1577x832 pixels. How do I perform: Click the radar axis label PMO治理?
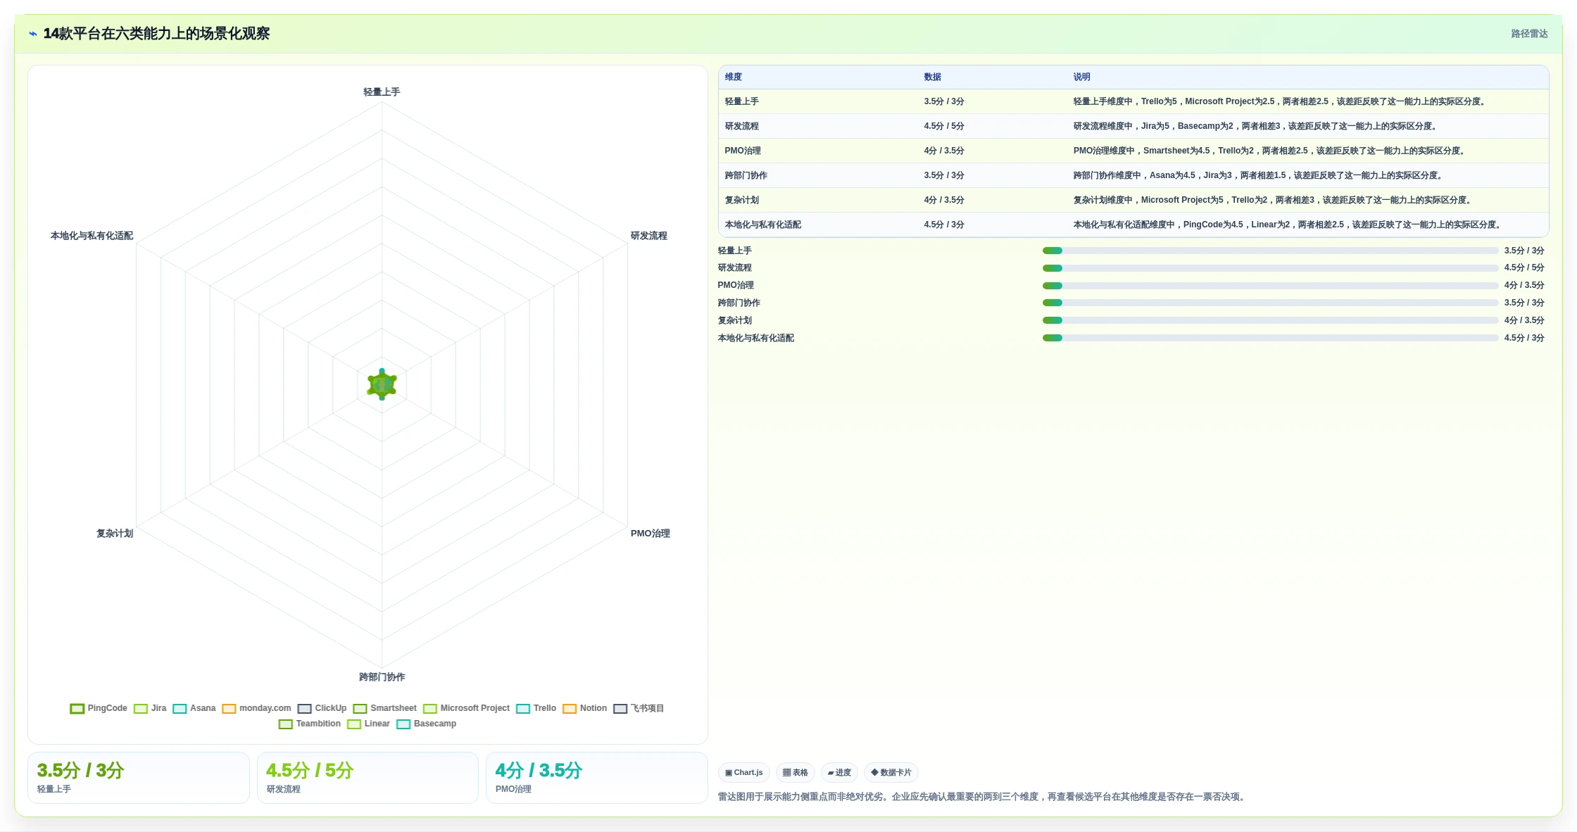[x=651, y=534]
